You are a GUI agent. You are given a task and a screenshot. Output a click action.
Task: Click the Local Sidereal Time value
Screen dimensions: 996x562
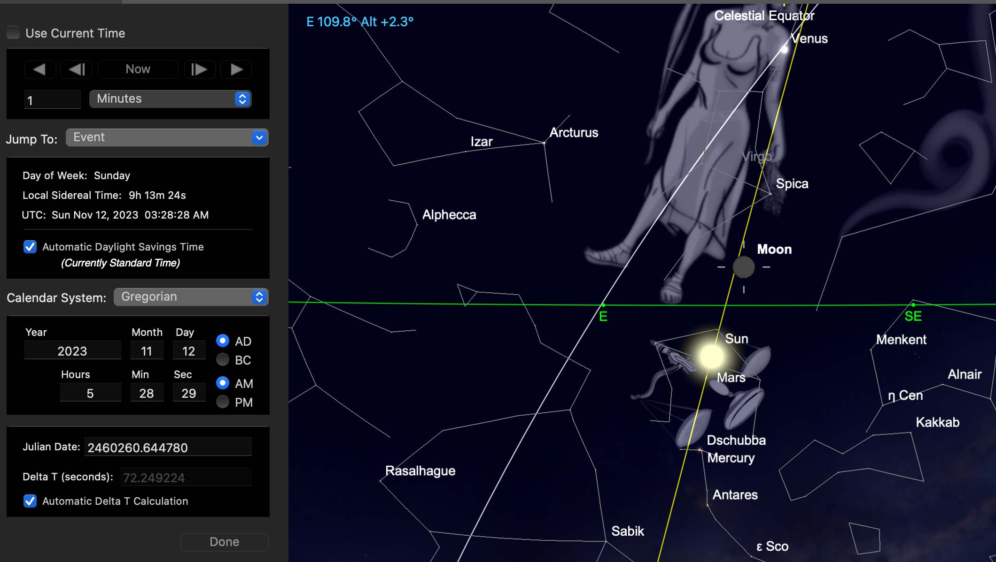tap(157, 195)
